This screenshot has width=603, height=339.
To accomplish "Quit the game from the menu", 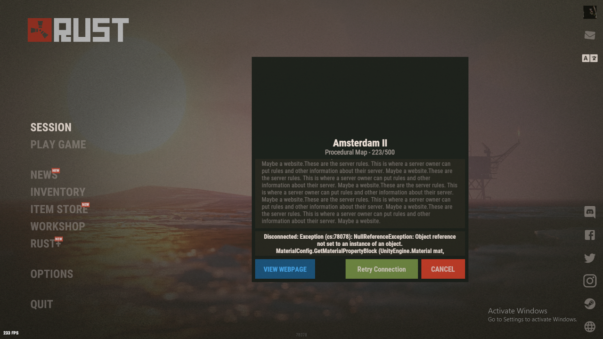I will coord(42,305).
